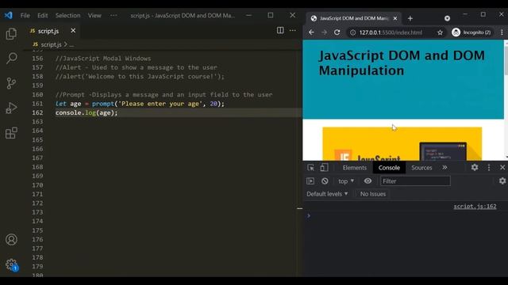Click the page heading JavaScript DOM and DOM Manipulation
The image size is (508, 285).
point(402,63)
